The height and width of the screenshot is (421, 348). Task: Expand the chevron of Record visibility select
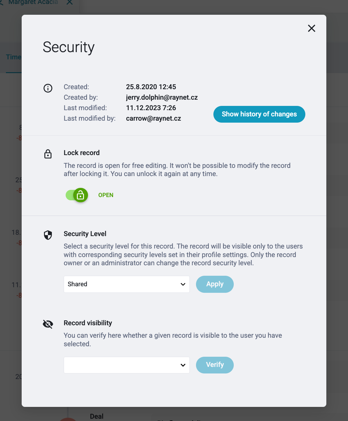(183, 365)
